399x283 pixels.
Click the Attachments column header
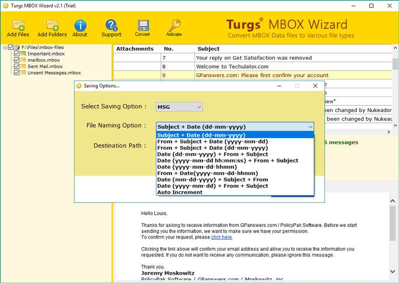coord(137,49)
